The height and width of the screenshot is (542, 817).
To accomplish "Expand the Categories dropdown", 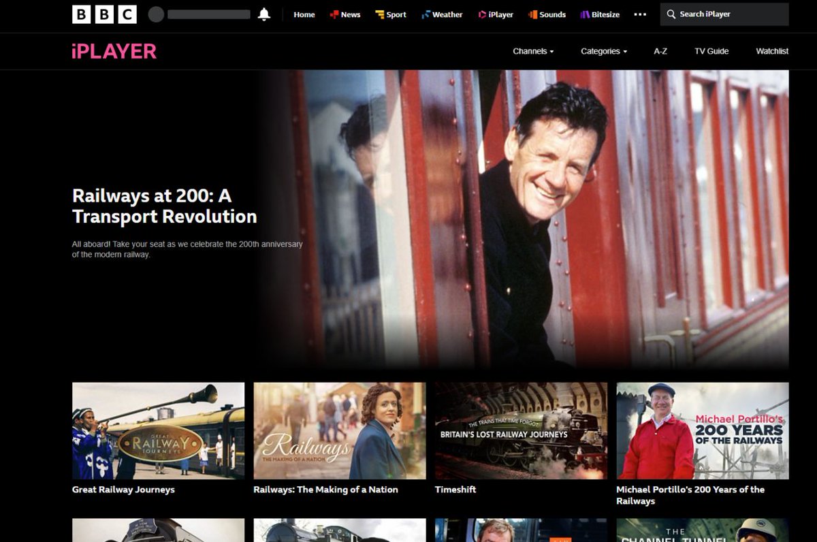I will (x=604, y=51).
